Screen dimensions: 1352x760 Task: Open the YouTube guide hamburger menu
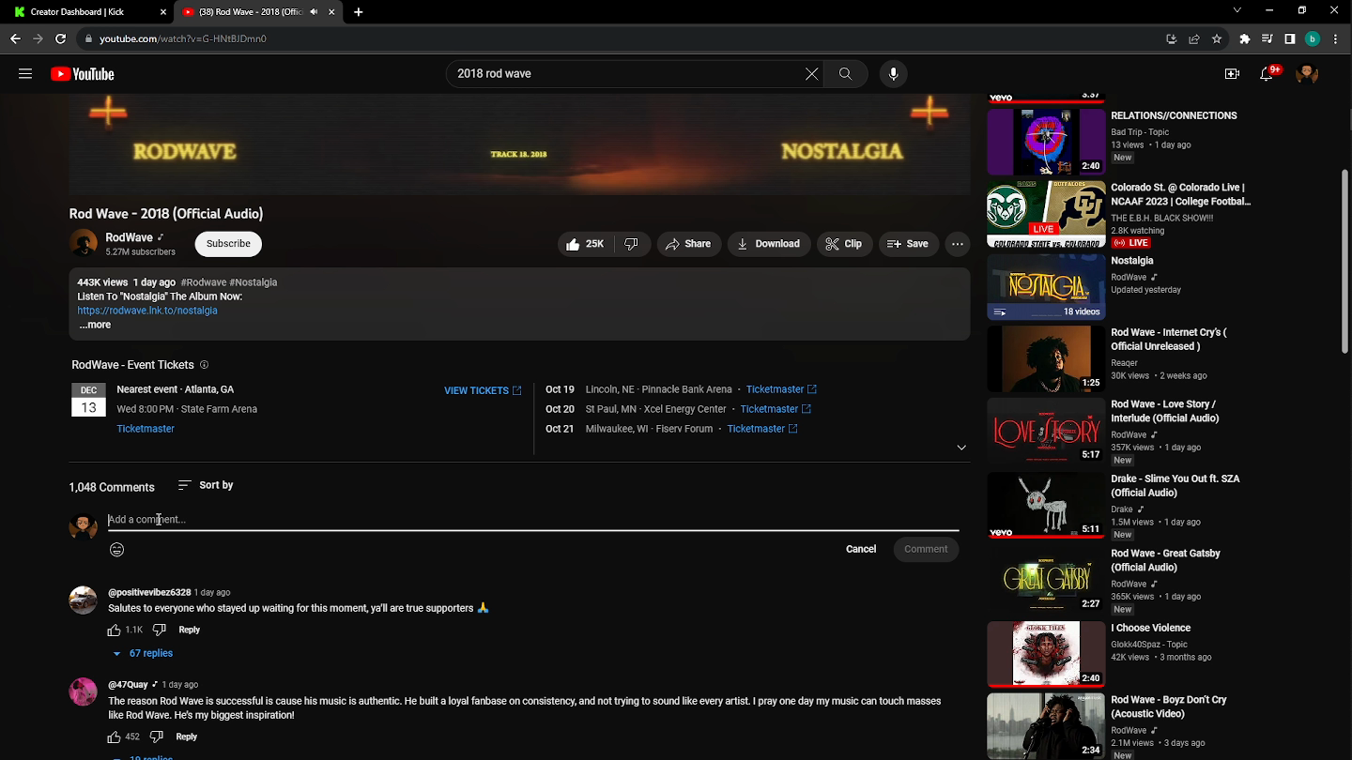pos(25,74)
